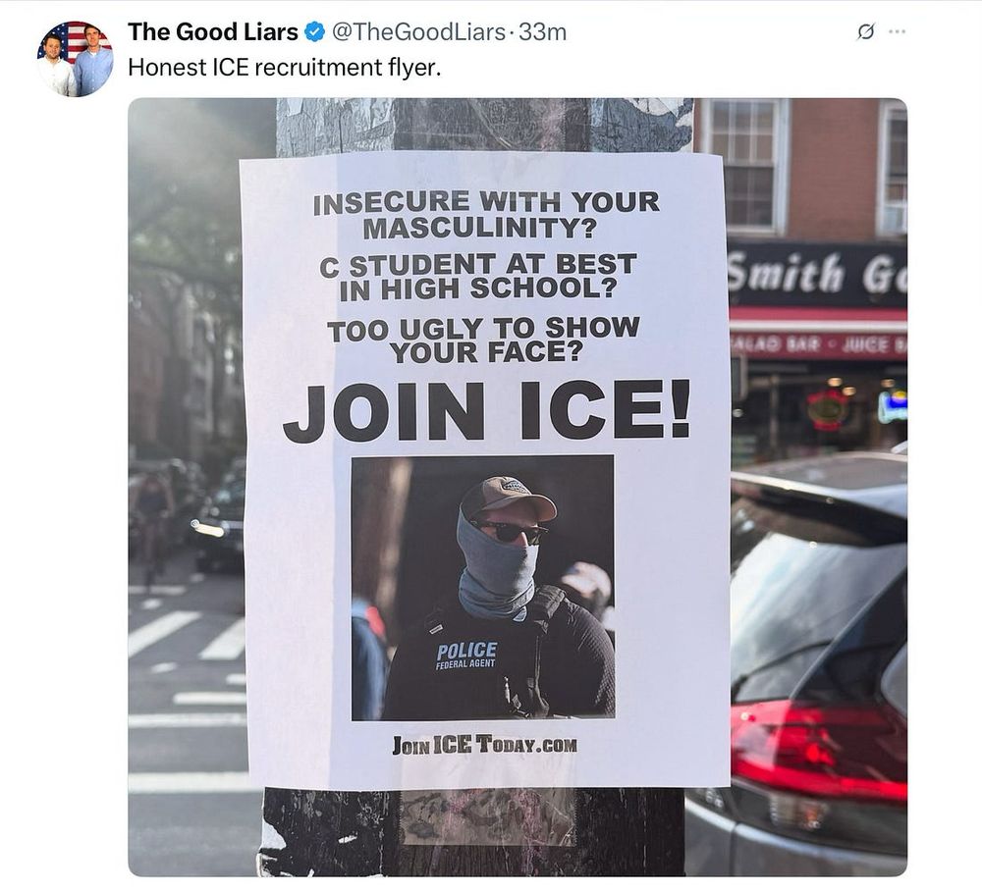Open the @TheGoodLiars handle link
Viewport: 982px width, 892px height.
pyautogui.click(x=417, y=32)
